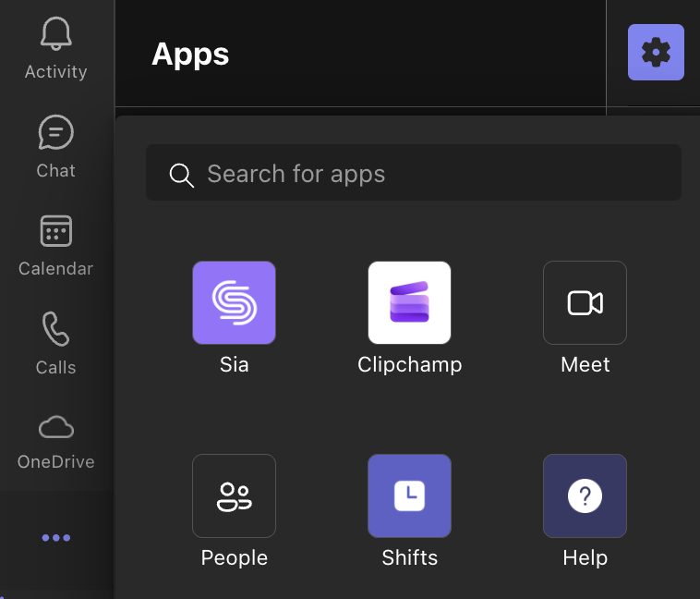Screen dimensions: 700x599
Task: Open the Help app tile
Action: [585, 495]
